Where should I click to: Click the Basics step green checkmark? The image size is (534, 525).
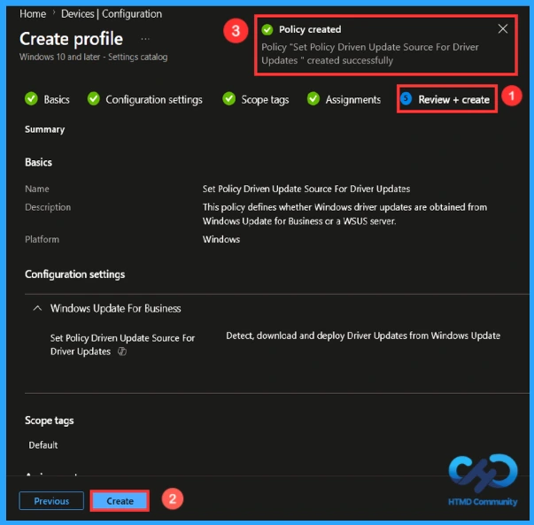tap(31, 99)
